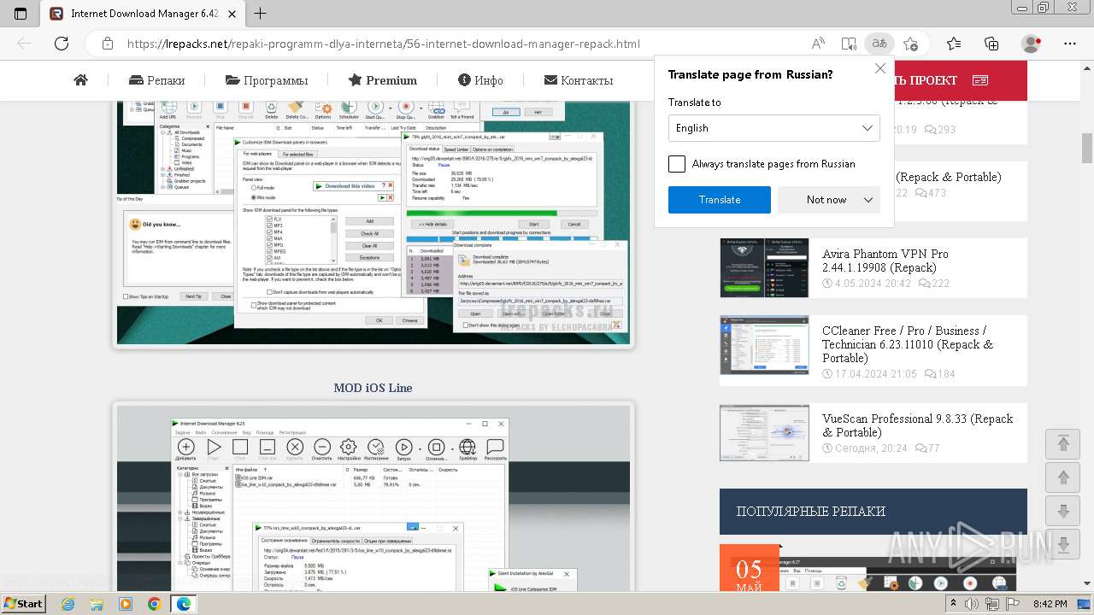
Task: Click the scrollbar down arrow
Action: point(1087,583)
